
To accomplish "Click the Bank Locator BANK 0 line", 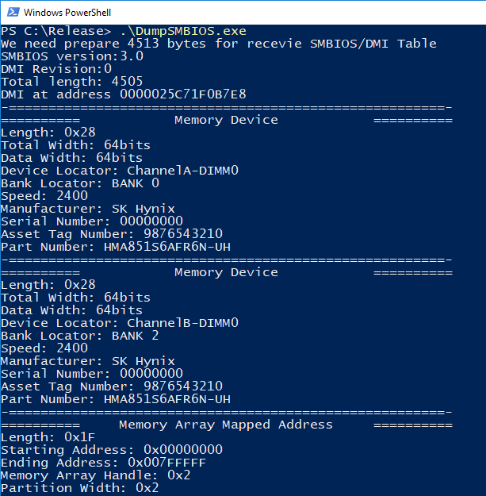I will tap(80, 183).
